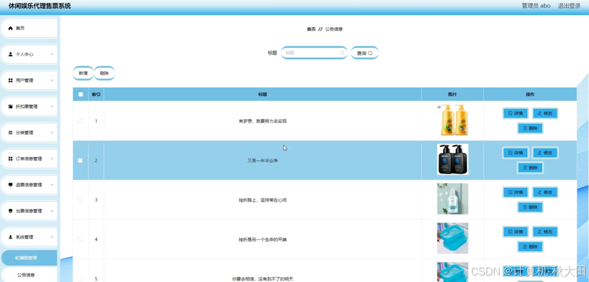Click the chart icon for 折扣票管理
This screenshot has height=282, width=589.
click(x=11, y=107)
